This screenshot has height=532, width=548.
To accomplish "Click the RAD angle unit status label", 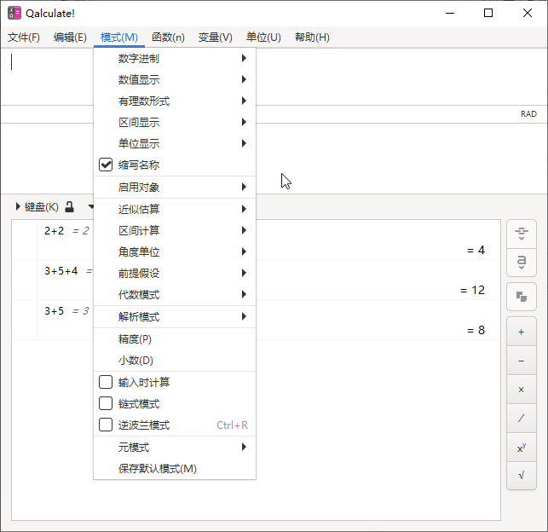I will coord(528,114).
